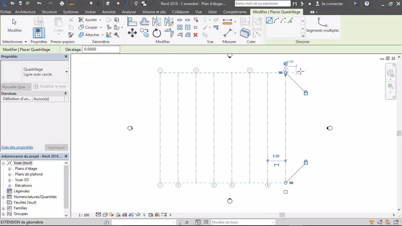Click the Align tool in Modifier panel
Image resolution: width=402 pixels, height=226 pixels.
coord(132,21)
